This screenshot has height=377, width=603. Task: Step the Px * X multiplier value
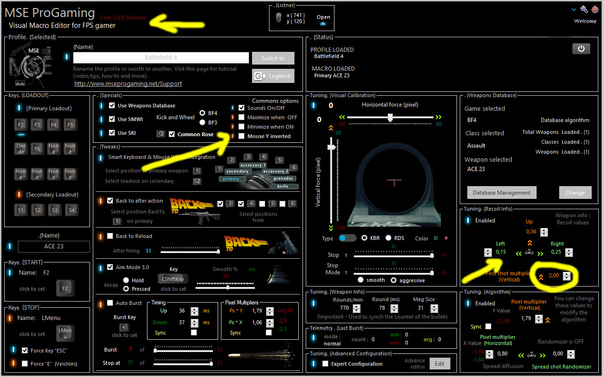(x=269, y=323)
